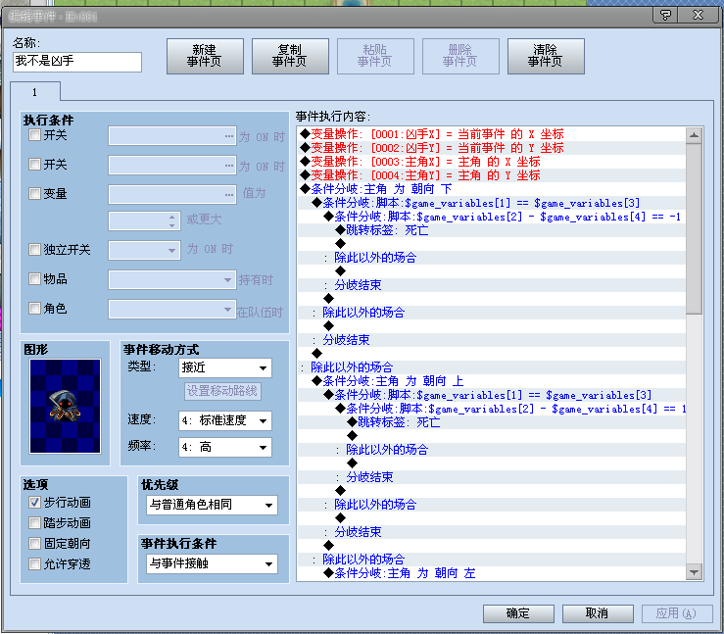Open the 频率 dropdown showing 高
Viewport: 724px width, 634px height.
[x=225, y=447]
